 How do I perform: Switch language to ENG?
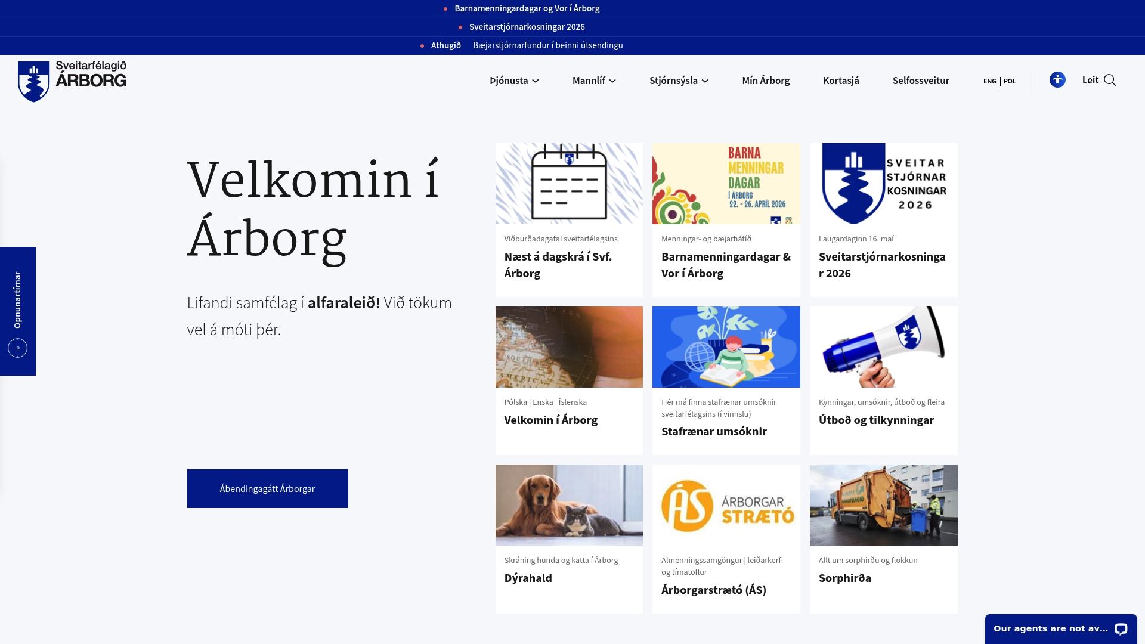coord(989,80)
